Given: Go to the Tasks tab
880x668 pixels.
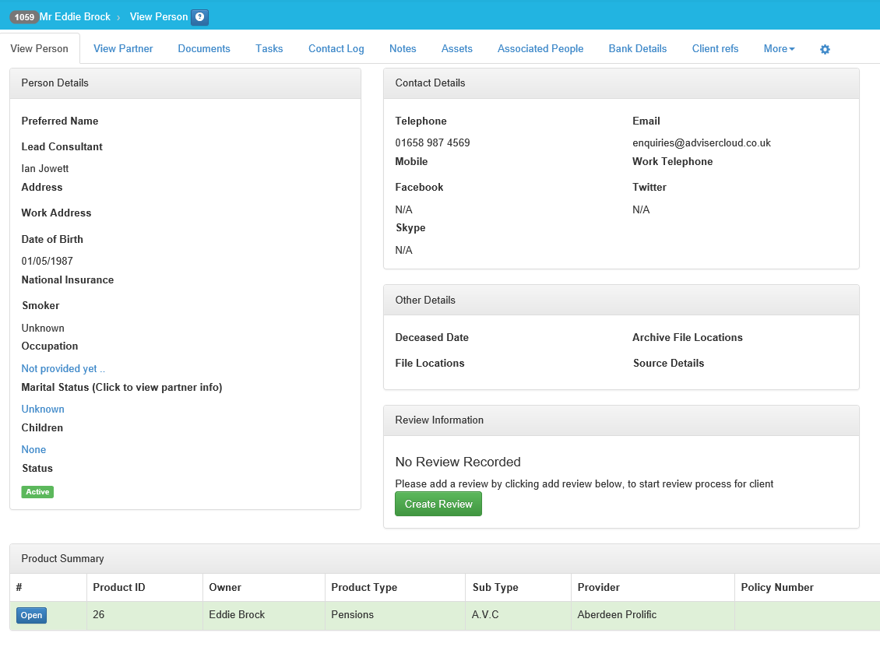Looking at the screenshot, I should pos(269,48).
